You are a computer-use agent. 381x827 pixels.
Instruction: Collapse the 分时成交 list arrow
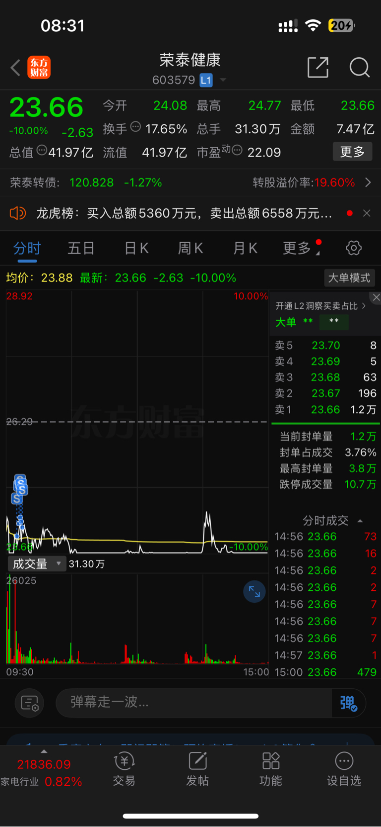click(x=360, y=521)
